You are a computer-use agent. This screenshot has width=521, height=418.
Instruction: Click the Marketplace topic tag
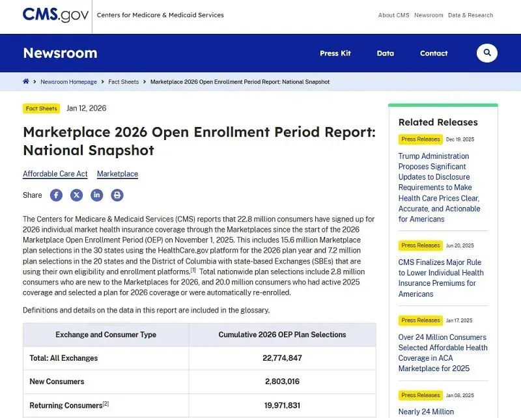point(117,174)
